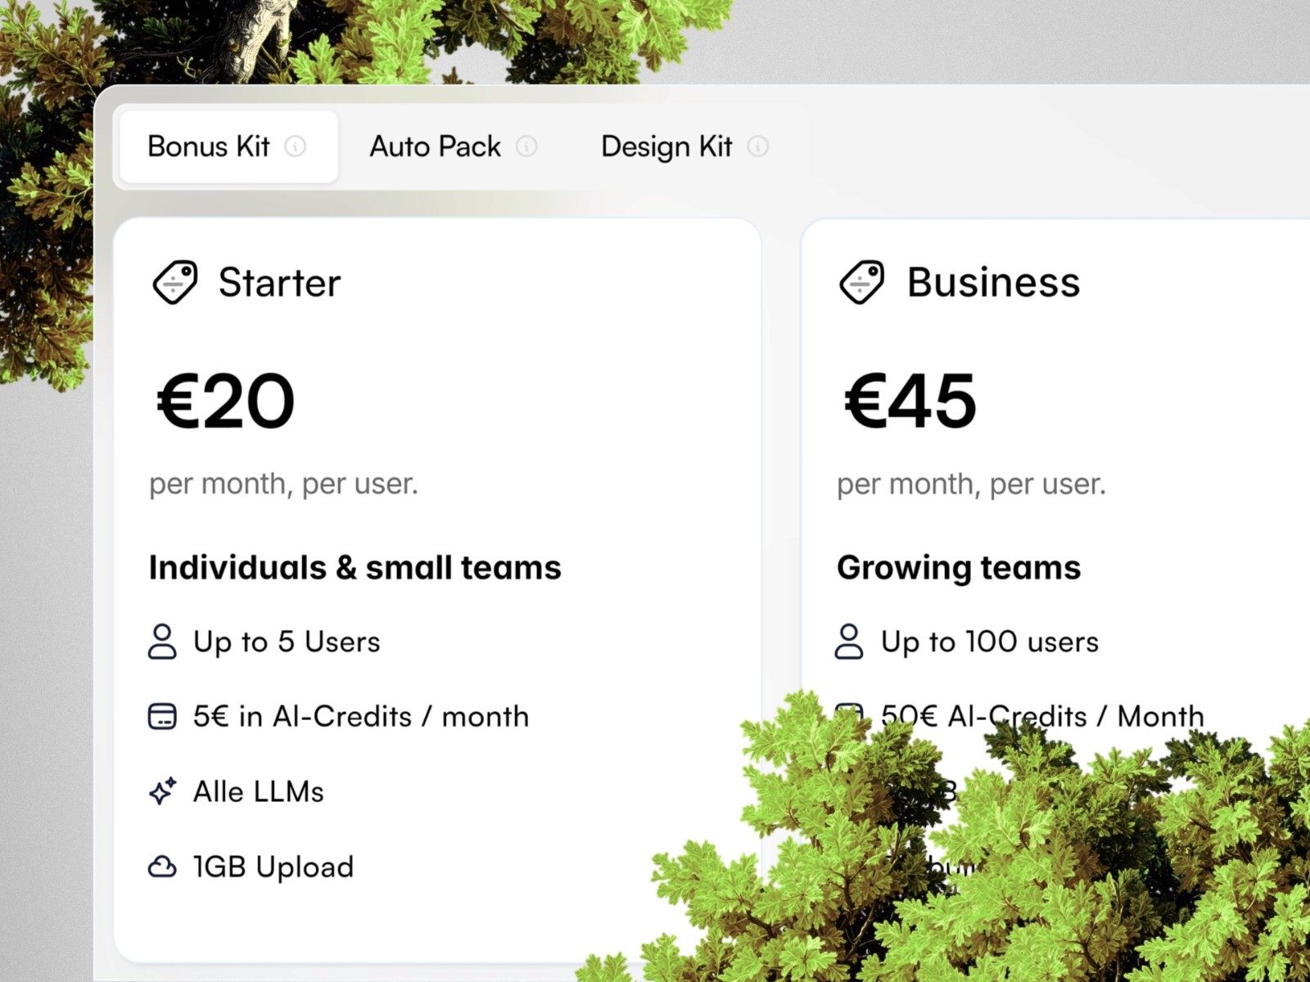
Task: Open the Design Kit tab
Action: [x=666, y=146]
